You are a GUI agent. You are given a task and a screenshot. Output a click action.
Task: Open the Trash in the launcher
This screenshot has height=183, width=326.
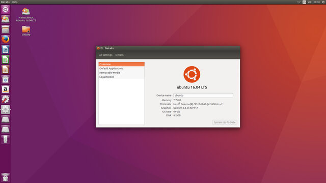[x=6, y=177]
